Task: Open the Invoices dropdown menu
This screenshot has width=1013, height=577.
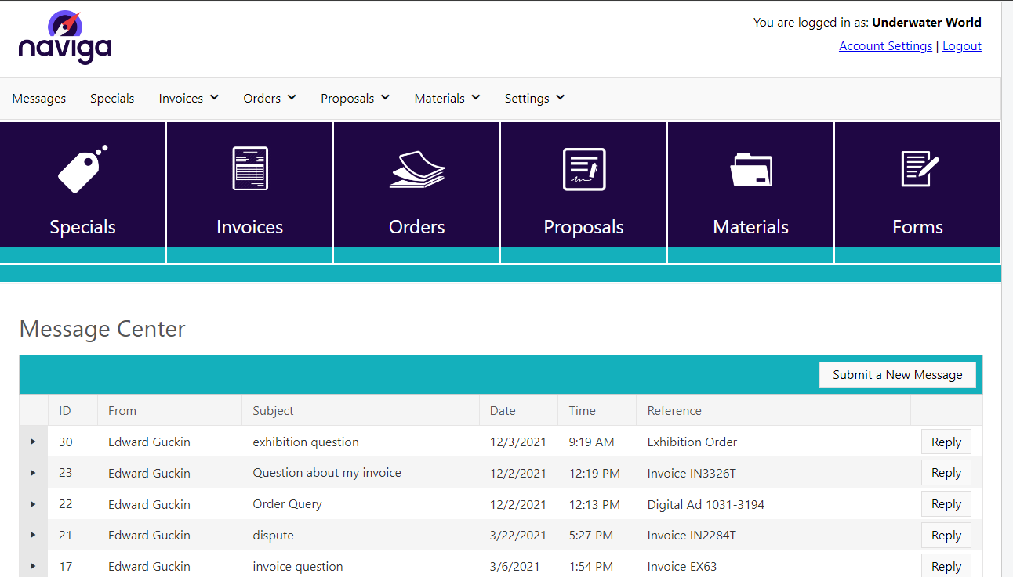Action: pyautogui.click(x=188, y=99)
